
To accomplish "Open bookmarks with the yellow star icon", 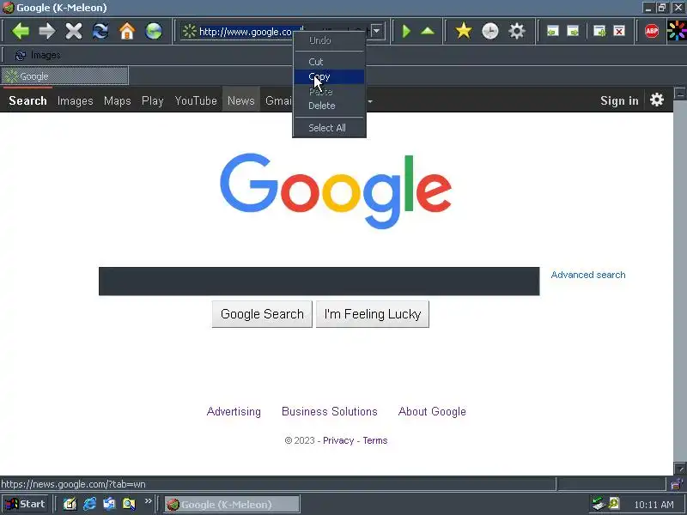I will click(x=463, y=31).
